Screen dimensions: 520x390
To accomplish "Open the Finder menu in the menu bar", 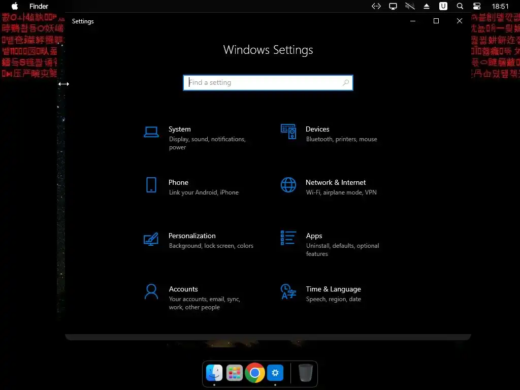I will coord(39,6).
